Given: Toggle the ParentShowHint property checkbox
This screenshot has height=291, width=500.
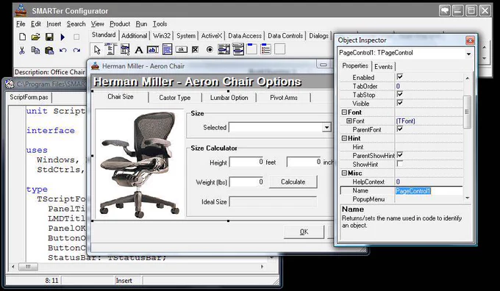Looking at the screenshot, I should (x=399, y=155).
